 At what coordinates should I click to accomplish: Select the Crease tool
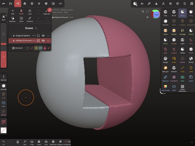pos(174,41)
